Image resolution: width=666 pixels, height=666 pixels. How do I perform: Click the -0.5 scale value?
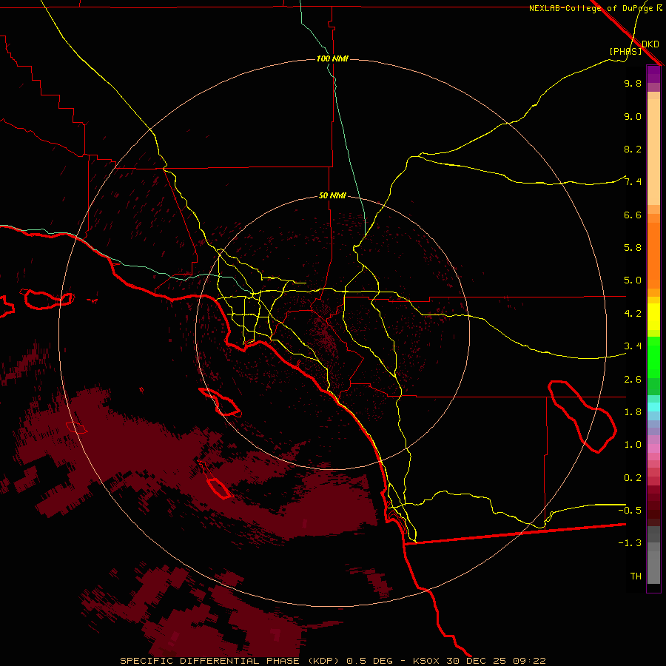(630, 510)
